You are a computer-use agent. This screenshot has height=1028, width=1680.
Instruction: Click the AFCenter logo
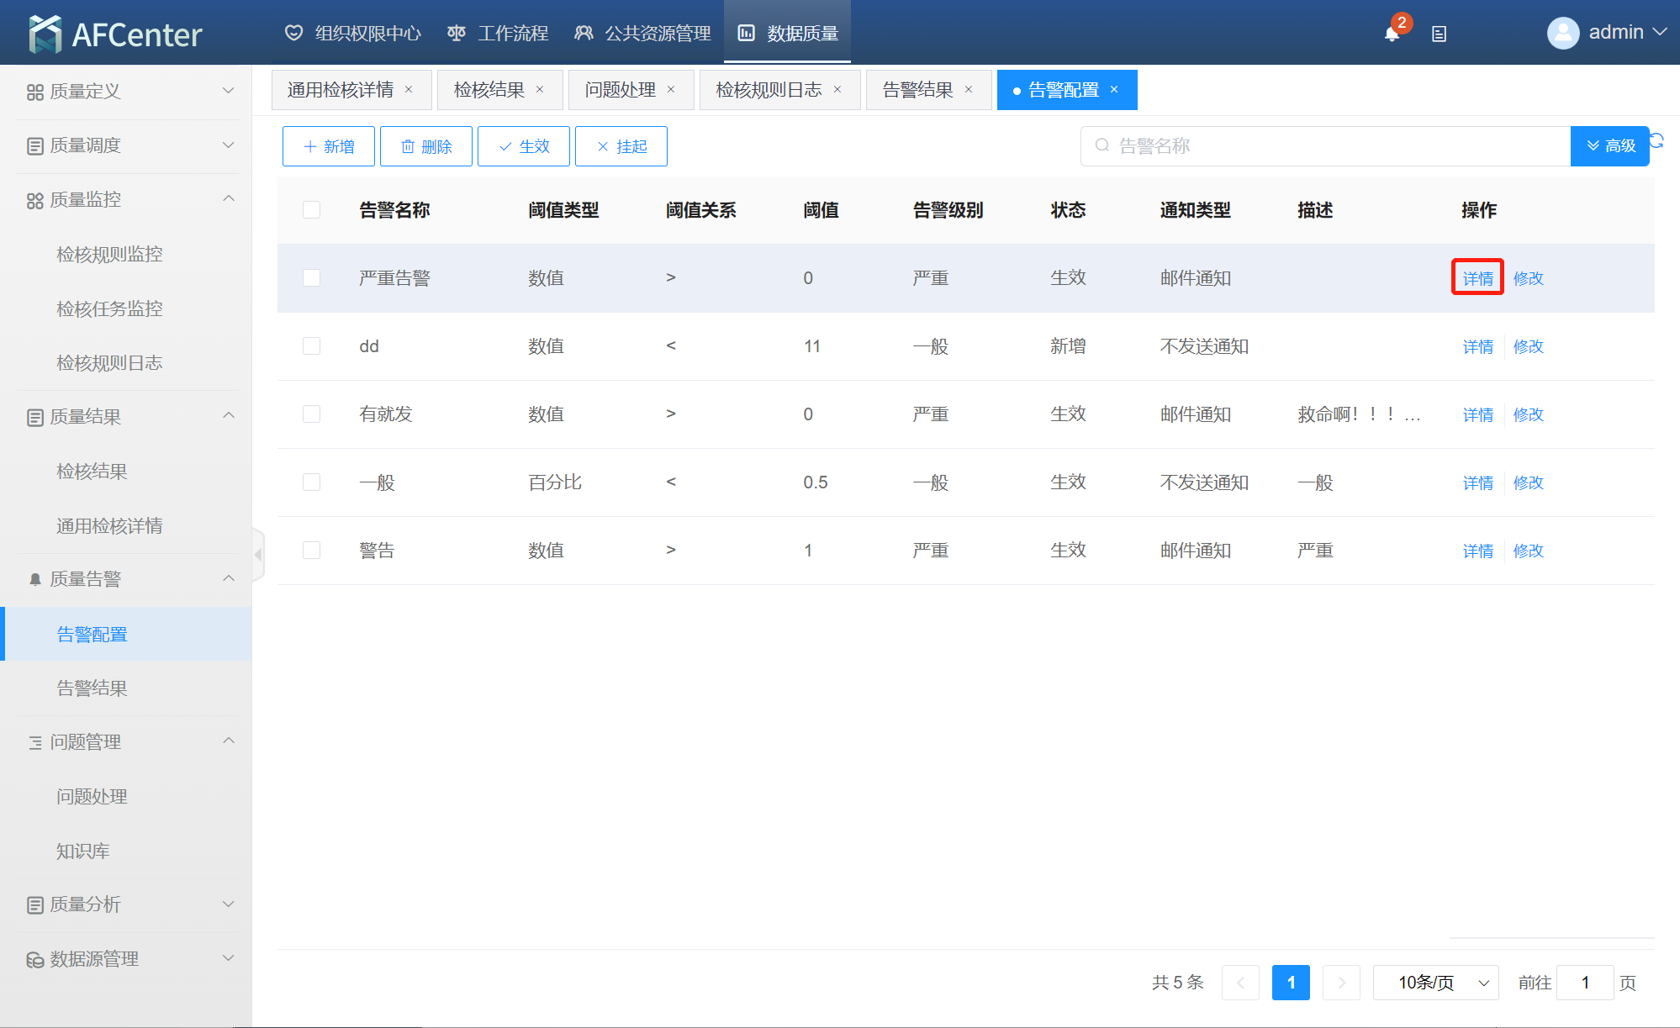115,34
